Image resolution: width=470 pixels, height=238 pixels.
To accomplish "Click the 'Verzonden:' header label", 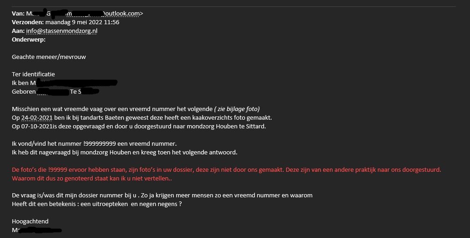I will (28, 22).
